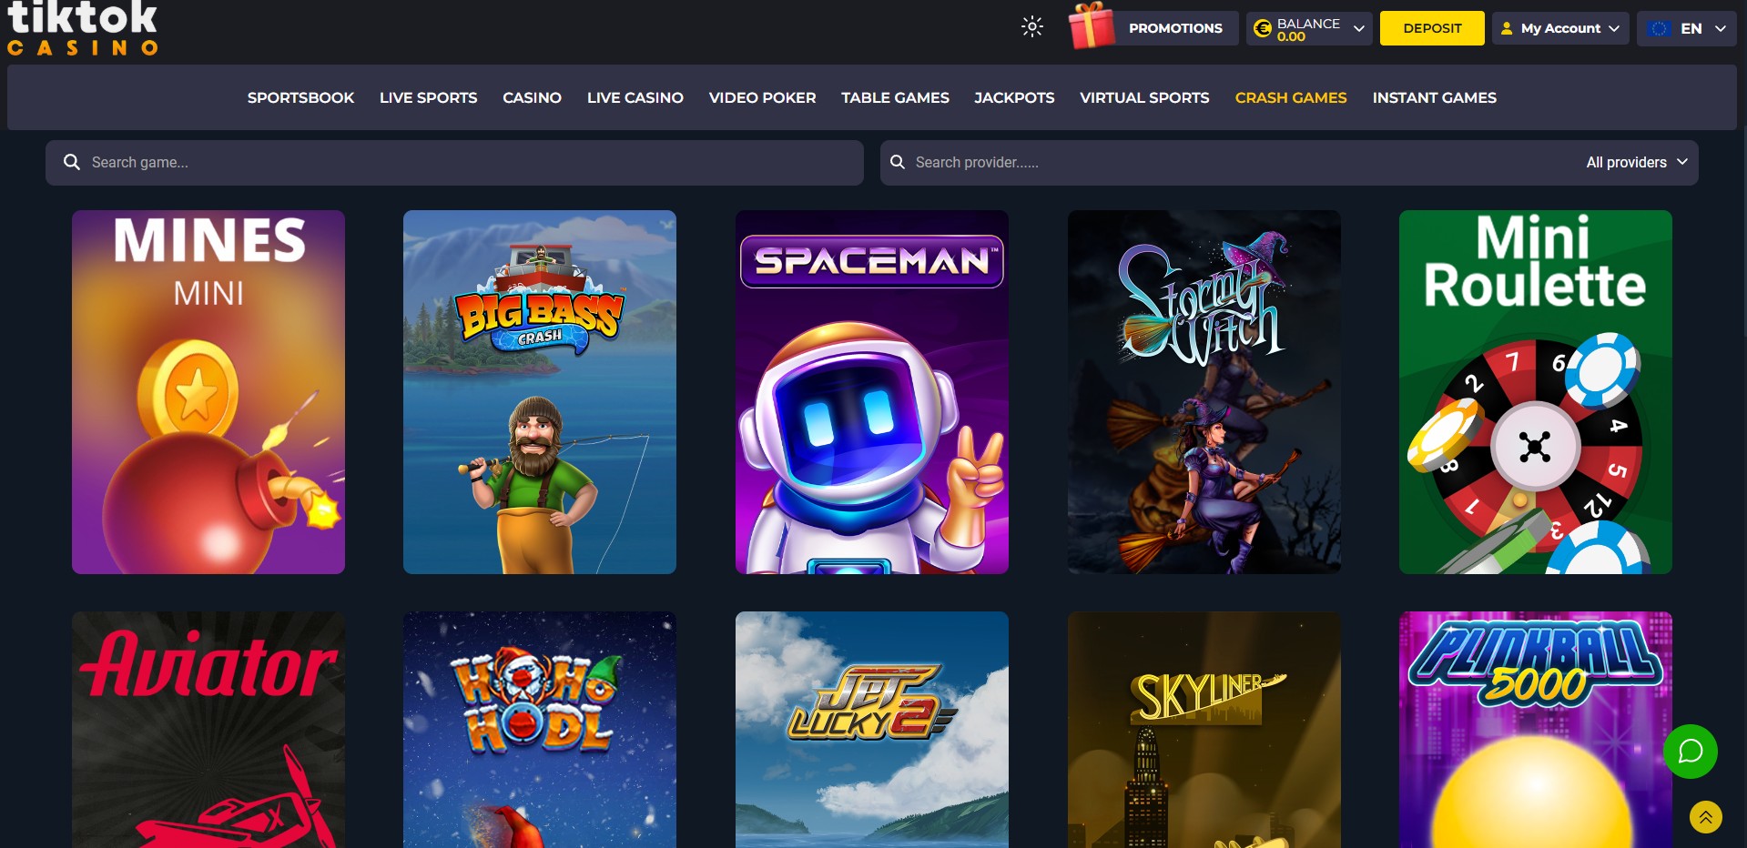Click the account person icon
1747x848 pixels.
pos(1507,28)
